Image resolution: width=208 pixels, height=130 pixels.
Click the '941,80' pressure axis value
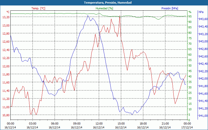pyautogui.click(x=203, y=86)
